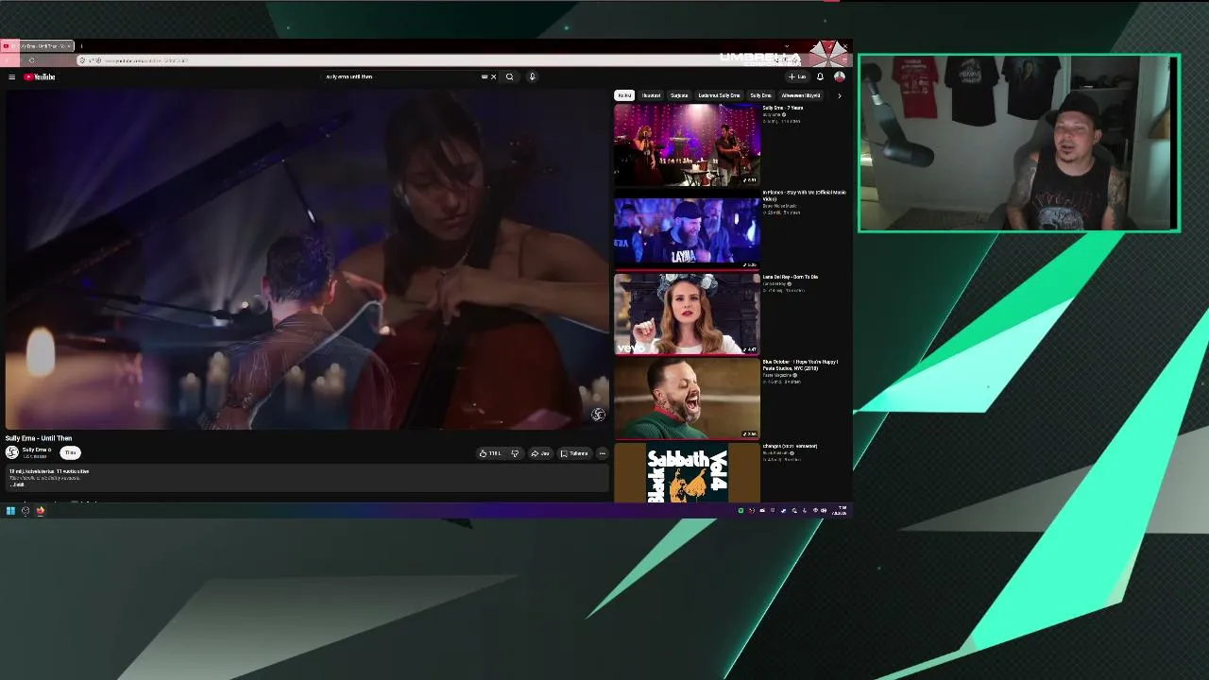Share the Until Then video
Screen dimensions: 1209x680
click(x=540, y=453)
